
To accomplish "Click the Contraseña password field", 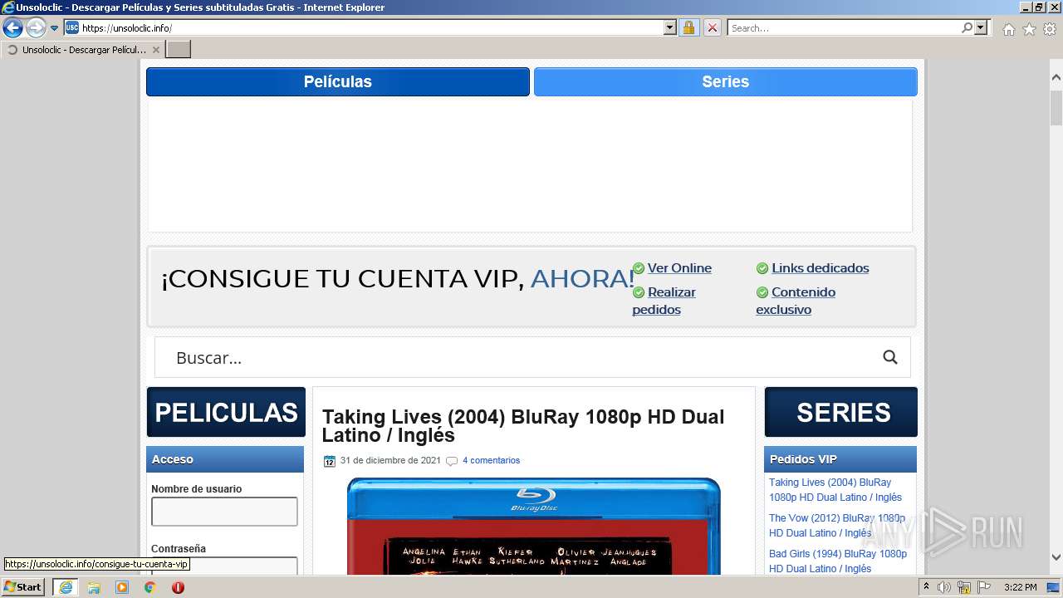I will (x=224, y=566).
